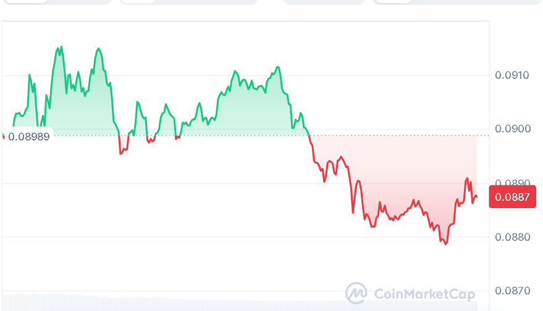543x311 pixels.
Task: Click the latest endpoint of the red line
Action: (476, 197)
